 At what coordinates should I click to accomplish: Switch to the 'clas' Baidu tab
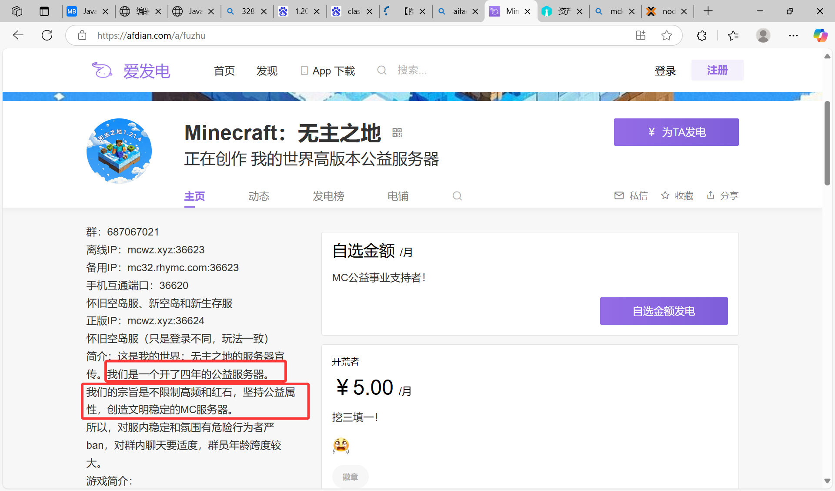(x=352, y=11)
